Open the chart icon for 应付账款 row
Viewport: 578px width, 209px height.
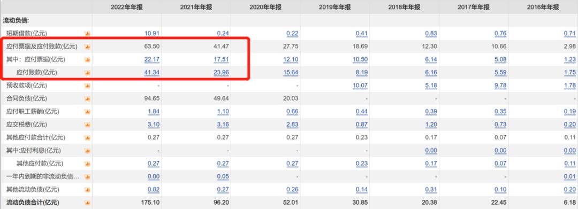point(87,73)
